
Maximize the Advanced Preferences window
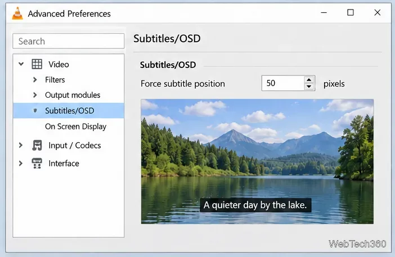coord(351,12)
